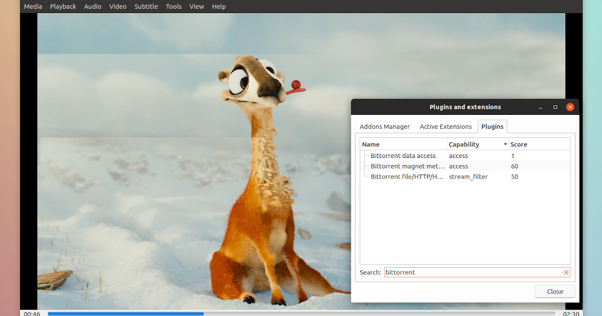Screen dimensions: 602x316
Task: Select the Bittorrent magnet metadata row
Action: pyautogui.click(x=465, y=166)
